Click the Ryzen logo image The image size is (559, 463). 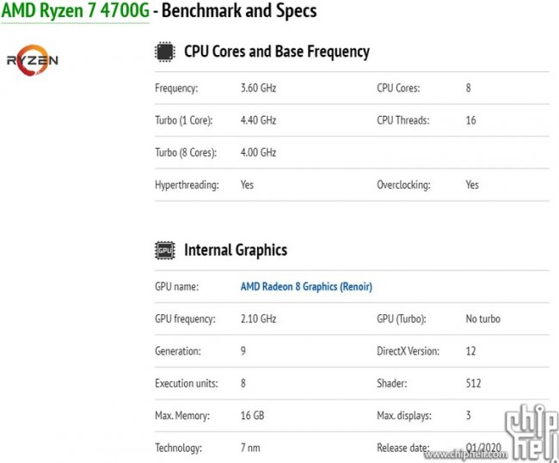[33, 60]
